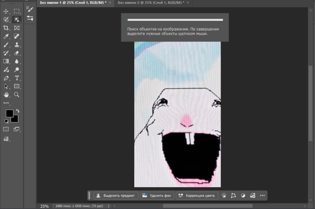
Task: Open the Brush Settings panel icon
Action: point(30,18)
